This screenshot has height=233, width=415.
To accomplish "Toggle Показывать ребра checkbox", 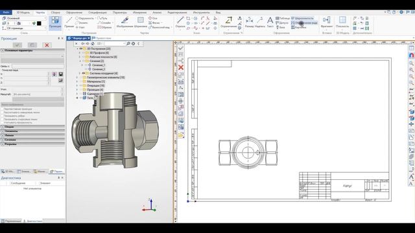I will point(3,116).
